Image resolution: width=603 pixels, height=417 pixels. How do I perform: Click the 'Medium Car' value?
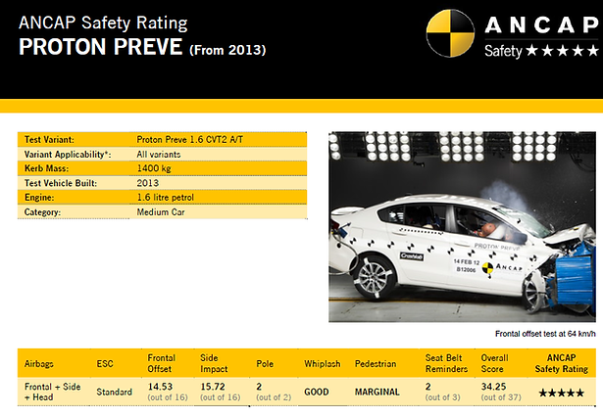[x=161, y=212]
